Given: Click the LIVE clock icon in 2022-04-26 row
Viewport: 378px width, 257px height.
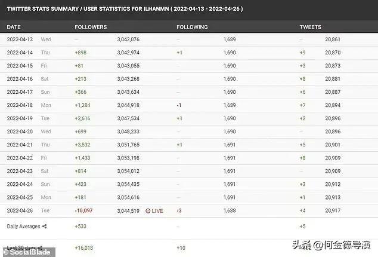Looking at the screenshot, I should pyautogui.click(x=148, y=211).
